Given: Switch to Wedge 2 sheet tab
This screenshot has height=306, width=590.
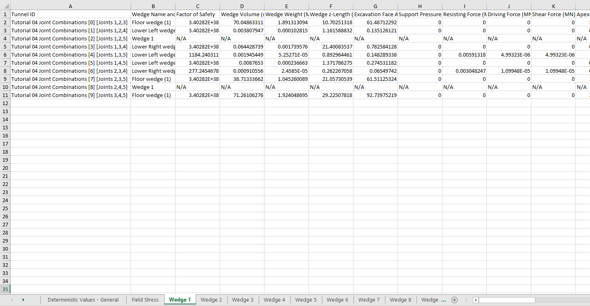Looking at the screenshot, I should (211, 300).
